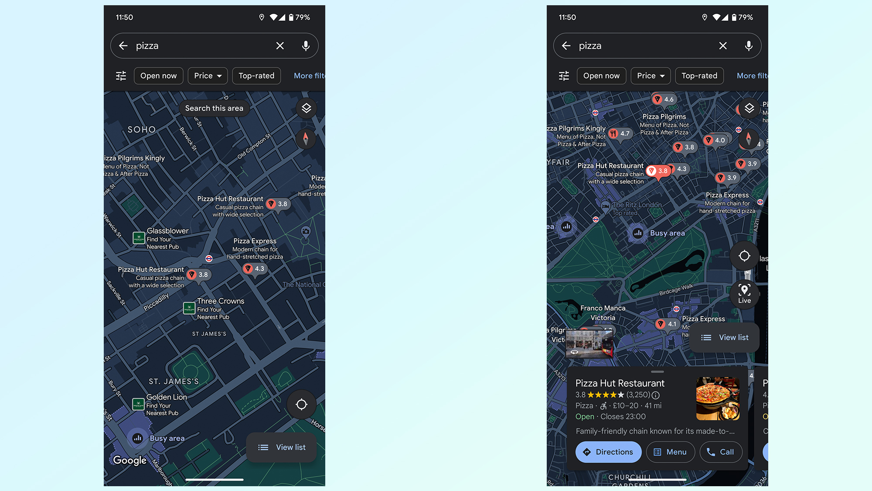Image resolution: width=872 pixels, height=491 pixels.
Task: Tap the map layers toggle icon
Action: pos(306,109)
